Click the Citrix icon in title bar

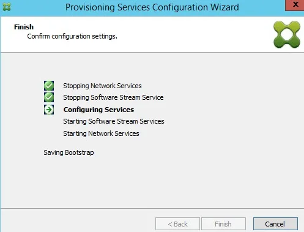point(7,7)
